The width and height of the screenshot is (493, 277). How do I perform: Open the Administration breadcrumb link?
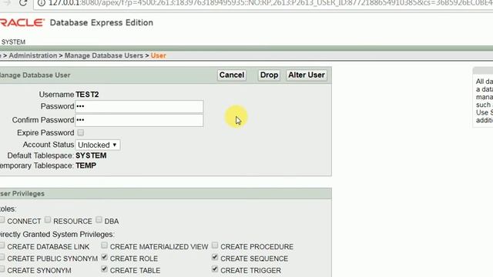(33, 55)
